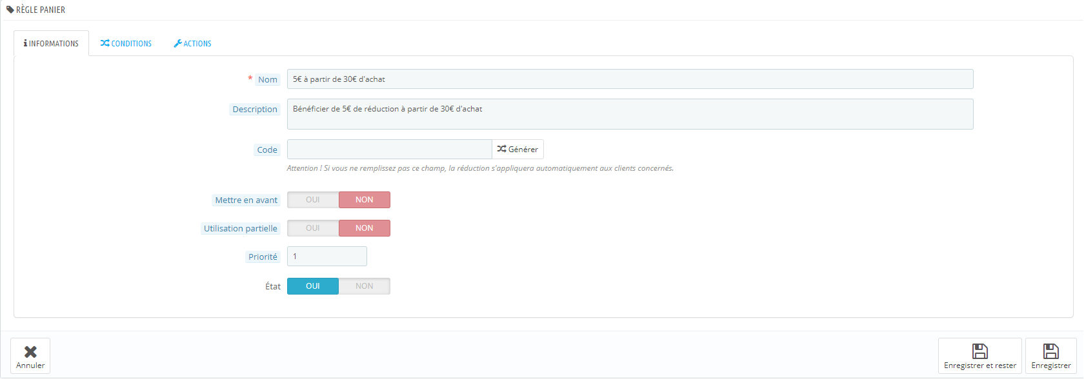Image resolution: width=1084 pixels, height=379 pixels.
Task: Cancel with the Annuler button
Action: pyautogui.click(x=30, y=356)
